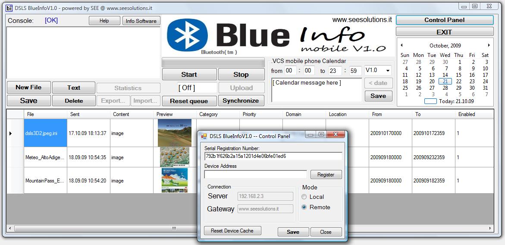505x245 pixels.
Task: Click the New File button
Action: coord(28,87)
